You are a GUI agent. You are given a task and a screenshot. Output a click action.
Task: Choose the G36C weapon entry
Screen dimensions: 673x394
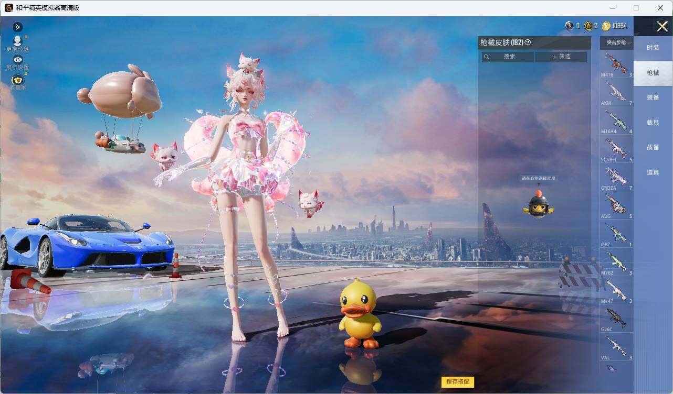[616, 319]
